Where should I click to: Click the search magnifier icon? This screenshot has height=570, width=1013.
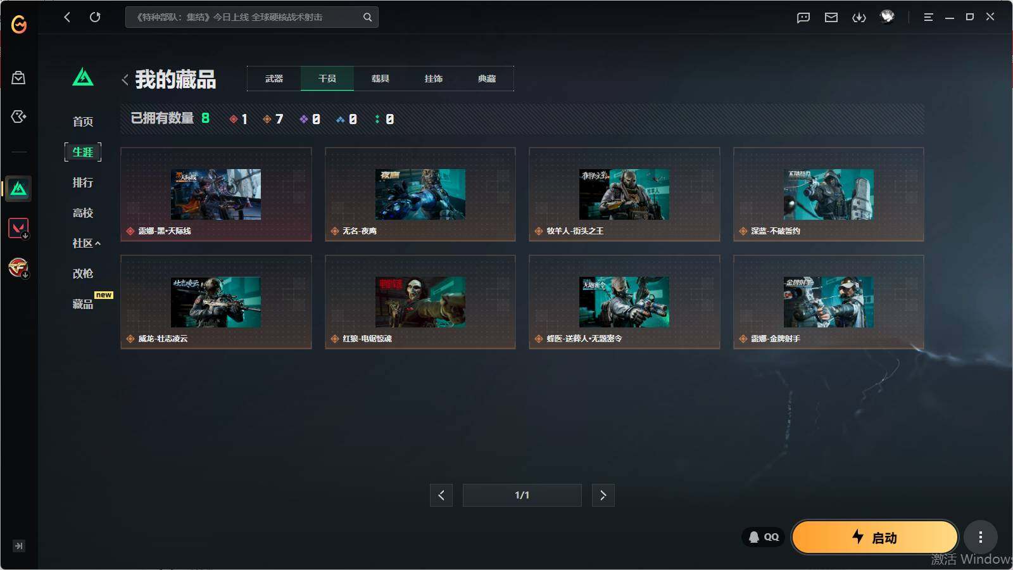tap(367, 17)
